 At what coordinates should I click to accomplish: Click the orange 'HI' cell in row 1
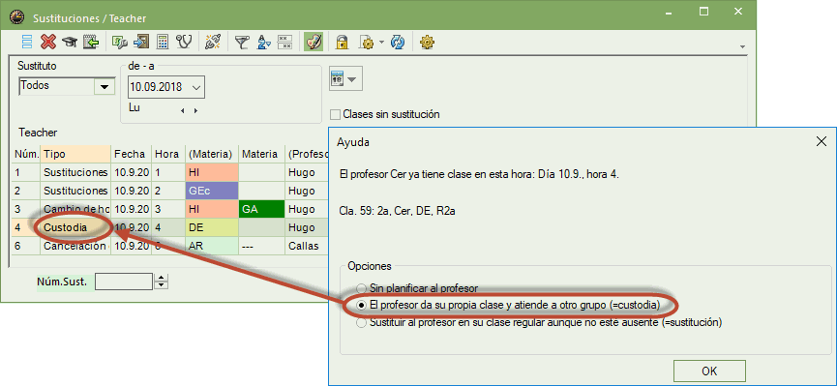pos(211,172)
